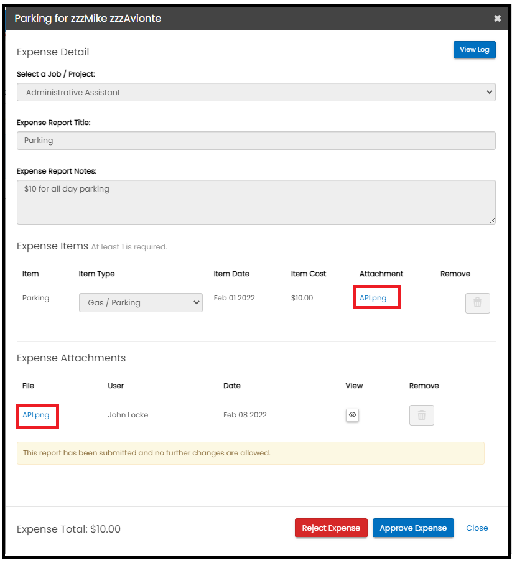Viewport: 512px width, 563px height.
Task: Click the 'At least 1 is required.' hint
Action: coord(129,247)
